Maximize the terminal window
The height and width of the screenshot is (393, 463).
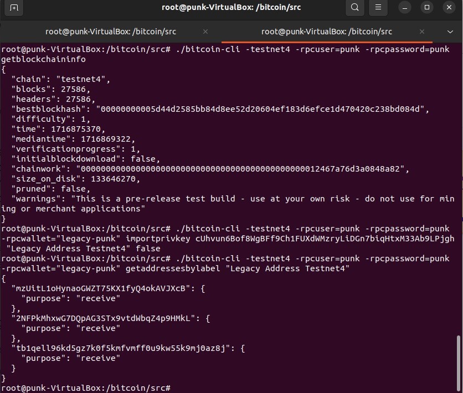427,7
